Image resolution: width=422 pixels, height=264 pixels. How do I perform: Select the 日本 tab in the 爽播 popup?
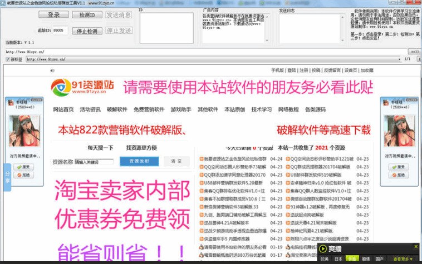[x=338, y=259]
